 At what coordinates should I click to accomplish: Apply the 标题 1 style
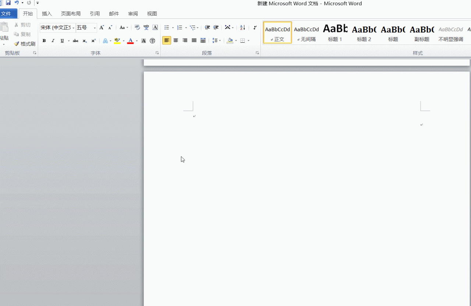tap(335, 32)
